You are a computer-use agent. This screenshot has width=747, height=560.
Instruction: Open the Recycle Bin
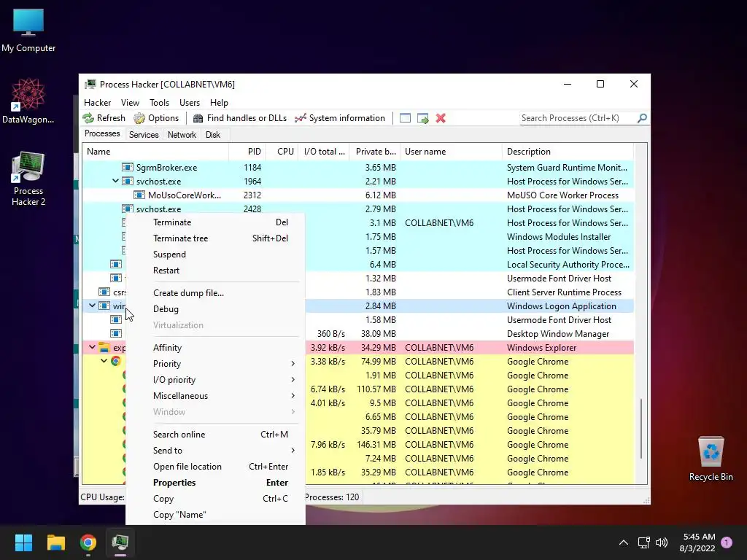[x=711, y=459]
